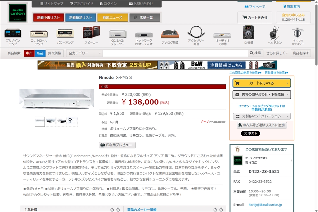318x212 pixels.
Task: Click the Nmode brand logo
Action: 213,122
